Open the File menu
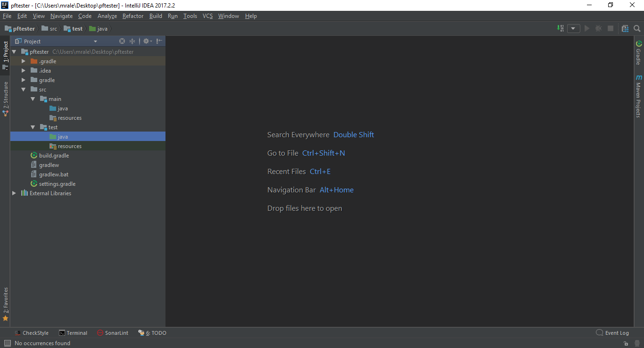The width and height of the screenshot is (644, 348). click(x=7, y=16)
